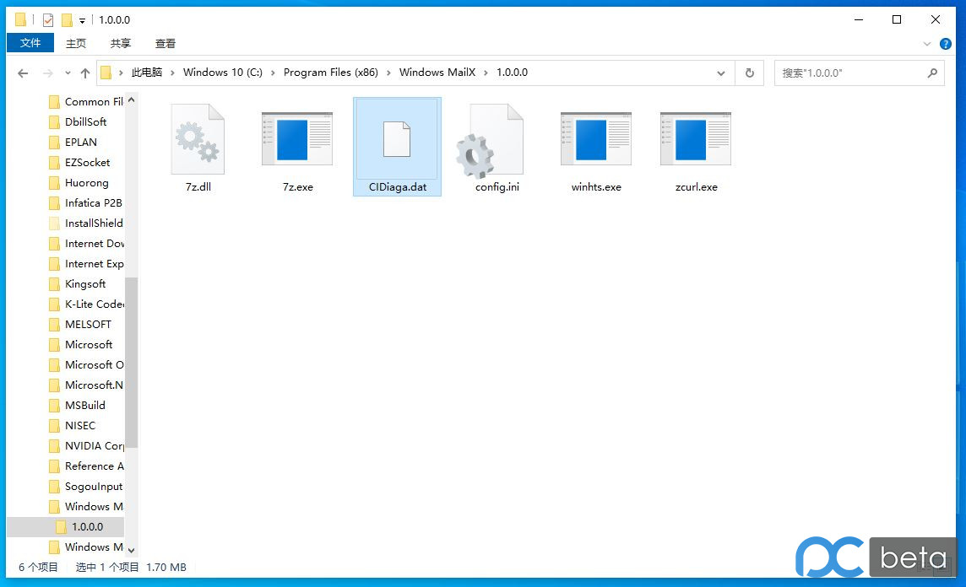The width and height of the screenshot is (966, 587).
Task: Select the winhts.exe application icon
Action: pyautogui.click(x=596, y=140)
